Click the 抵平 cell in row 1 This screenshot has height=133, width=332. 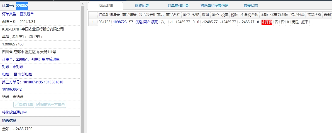point(304,22)
